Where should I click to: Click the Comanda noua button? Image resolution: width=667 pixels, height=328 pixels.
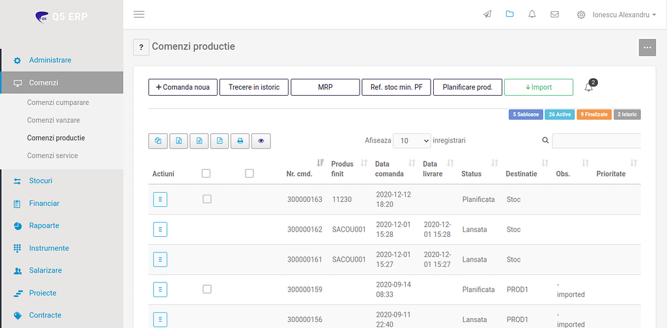pos(183,87)
